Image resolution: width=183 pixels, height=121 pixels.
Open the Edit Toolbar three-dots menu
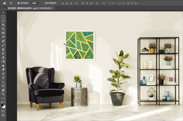click(x=3, y=98)
